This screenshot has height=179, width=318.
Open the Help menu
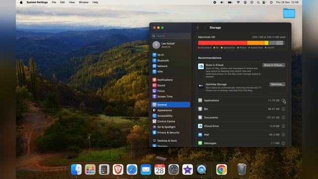[x=95, y=2]
